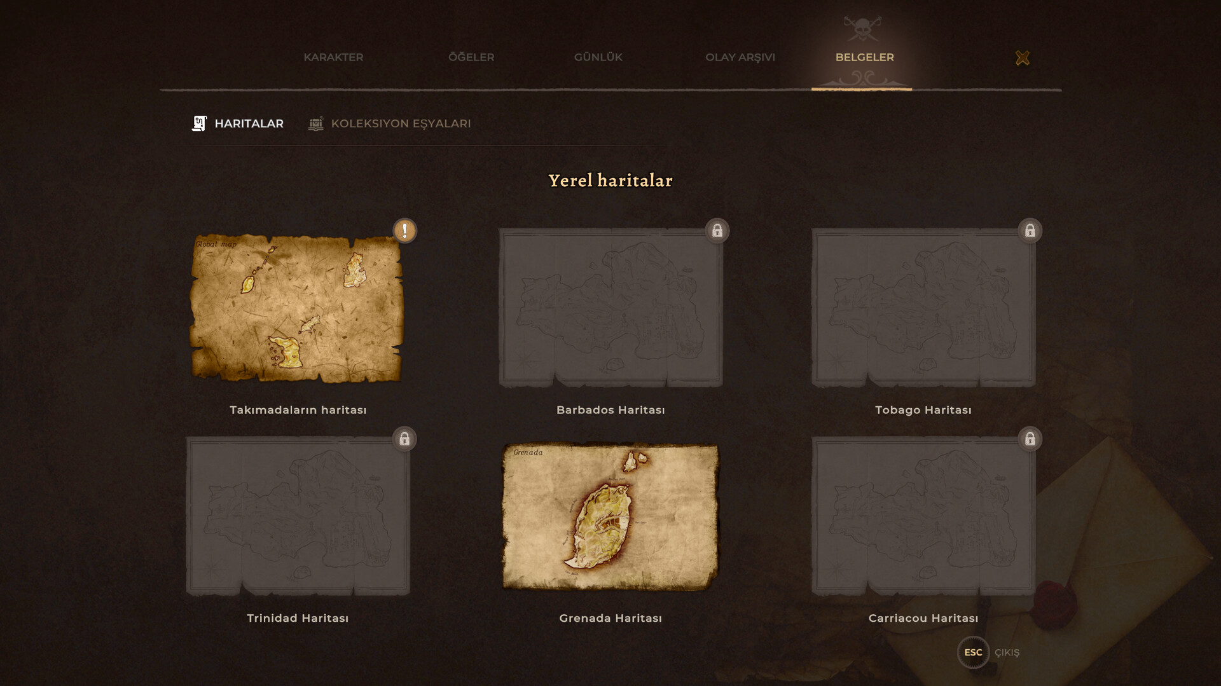1221x686 pixels.
Task: Click the lock icon on Barbados map
Action: click(717, 231)
